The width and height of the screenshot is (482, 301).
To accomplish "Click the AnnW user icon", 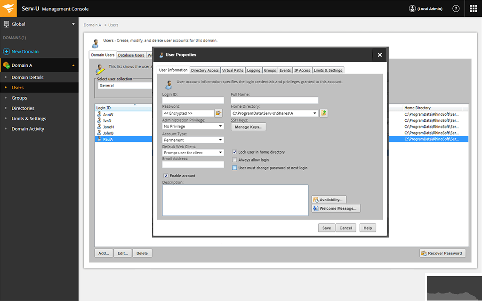I will (99, 114).
